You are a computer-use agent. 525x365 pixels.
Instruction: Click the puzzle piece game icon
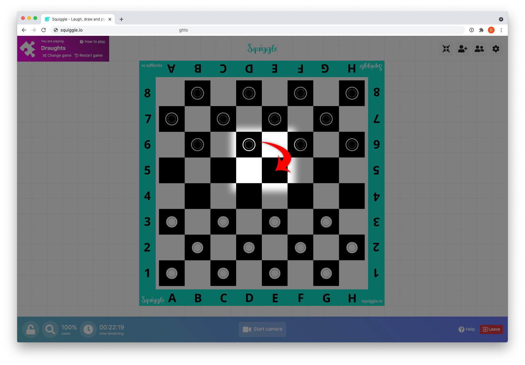(x=28, y=49)
